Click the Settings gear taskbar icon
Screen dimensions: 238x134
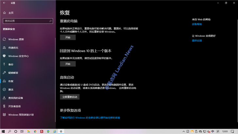click(61, 131)
